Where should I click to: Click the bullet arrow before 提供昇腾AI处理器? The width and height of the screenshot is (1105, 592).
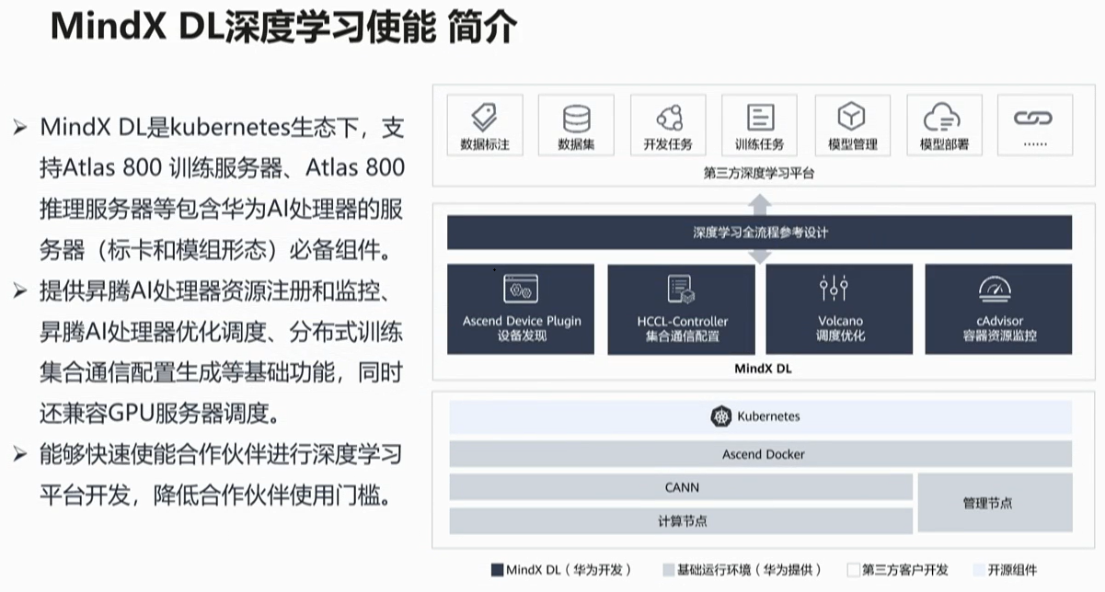(x=20, y=292)
